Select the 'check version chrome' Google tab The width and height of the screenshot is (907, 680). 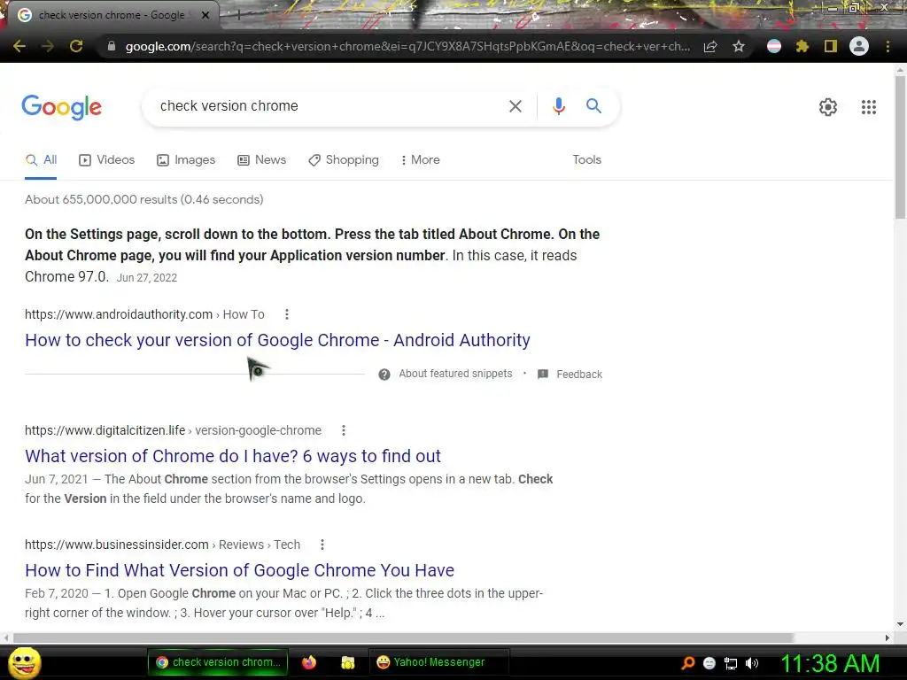coord(110,15)
